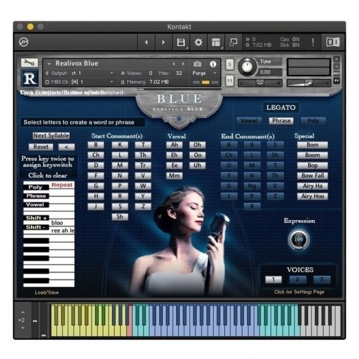Choose special phrase Bom
Image resolution: width=359 pixels, height=359 pixels.
pyautogui.click(x=312, y=145)
